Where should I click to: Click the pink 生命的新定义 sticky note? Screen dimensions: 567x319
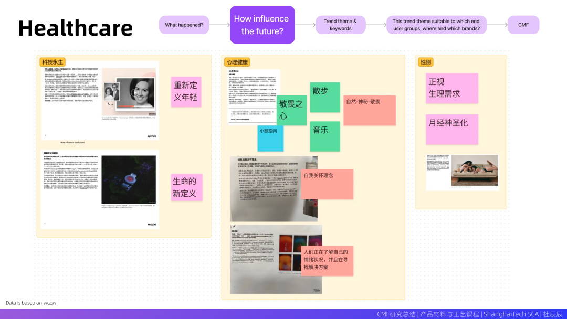[186, 187]
